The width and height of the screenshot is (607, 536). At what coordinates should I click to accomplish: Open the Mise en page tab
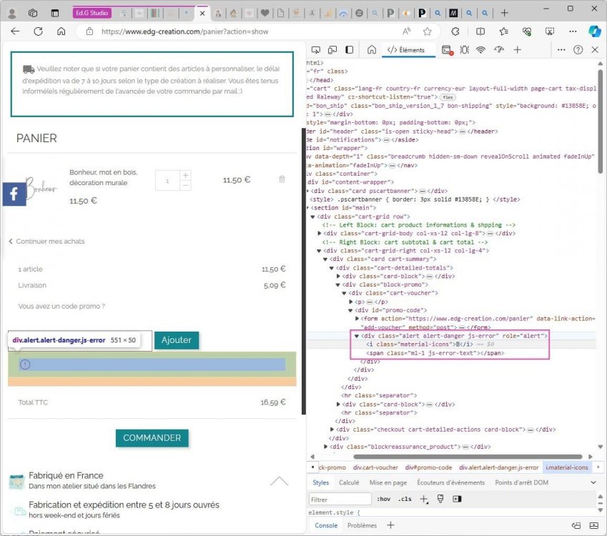pos(388,482)
